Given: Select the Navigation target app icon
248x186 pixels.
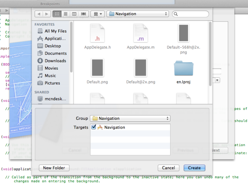Looking at the screenshot, I should pos(100,127).
